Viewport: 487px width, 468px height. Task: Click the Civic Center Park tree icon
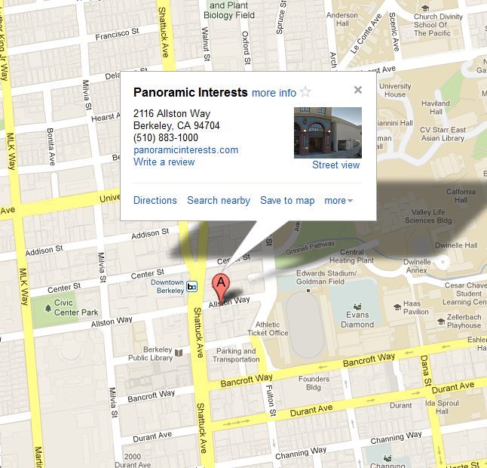(47, 308)
